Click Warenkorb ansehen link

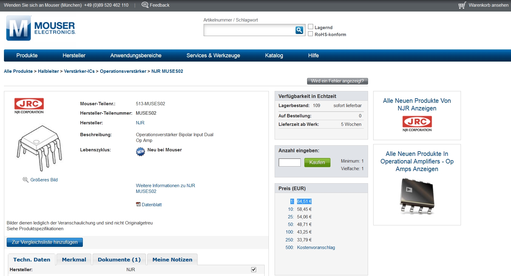pos(489,5)
